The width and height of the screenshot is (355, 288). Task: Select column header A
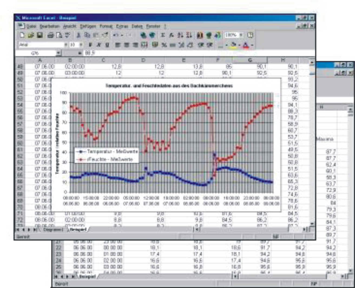click(40, 60)
